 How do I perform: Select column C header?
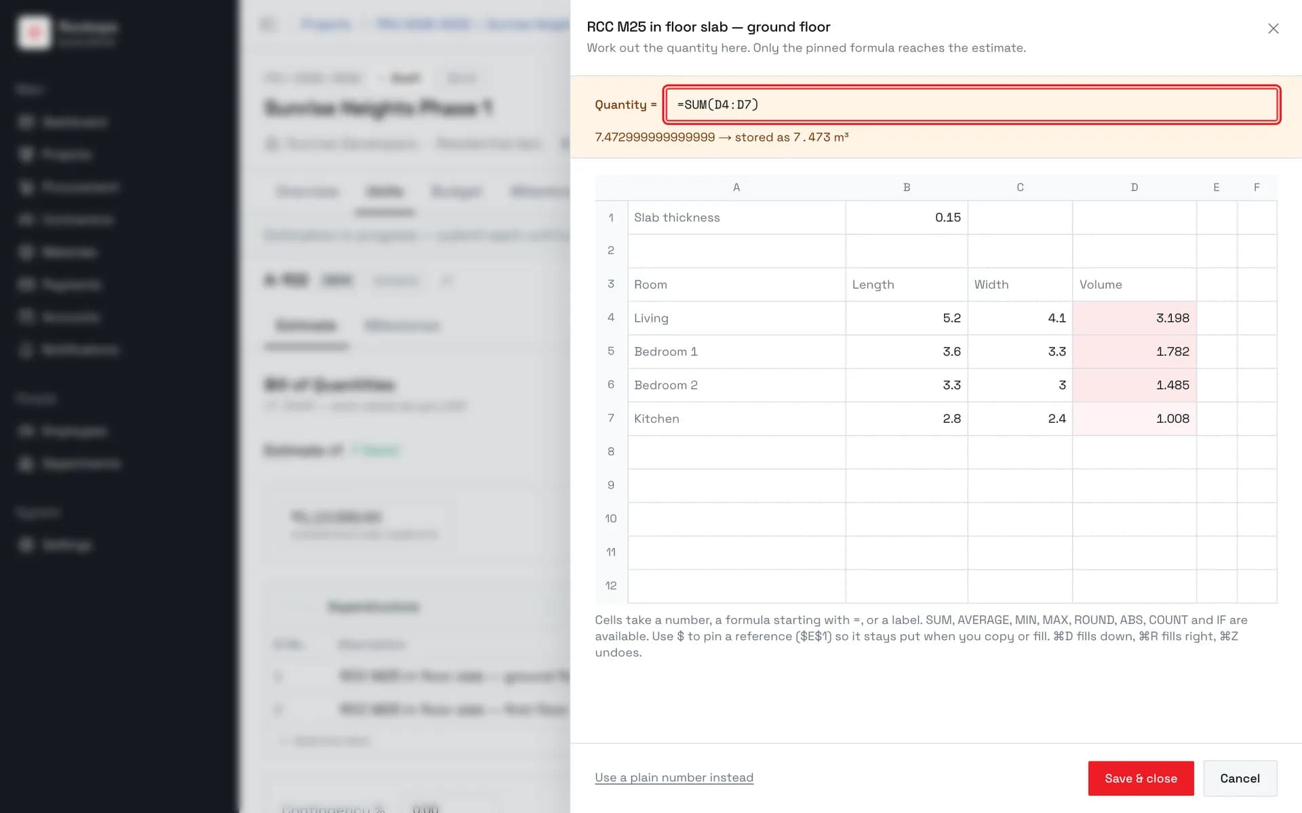(x=1020, y=188)
